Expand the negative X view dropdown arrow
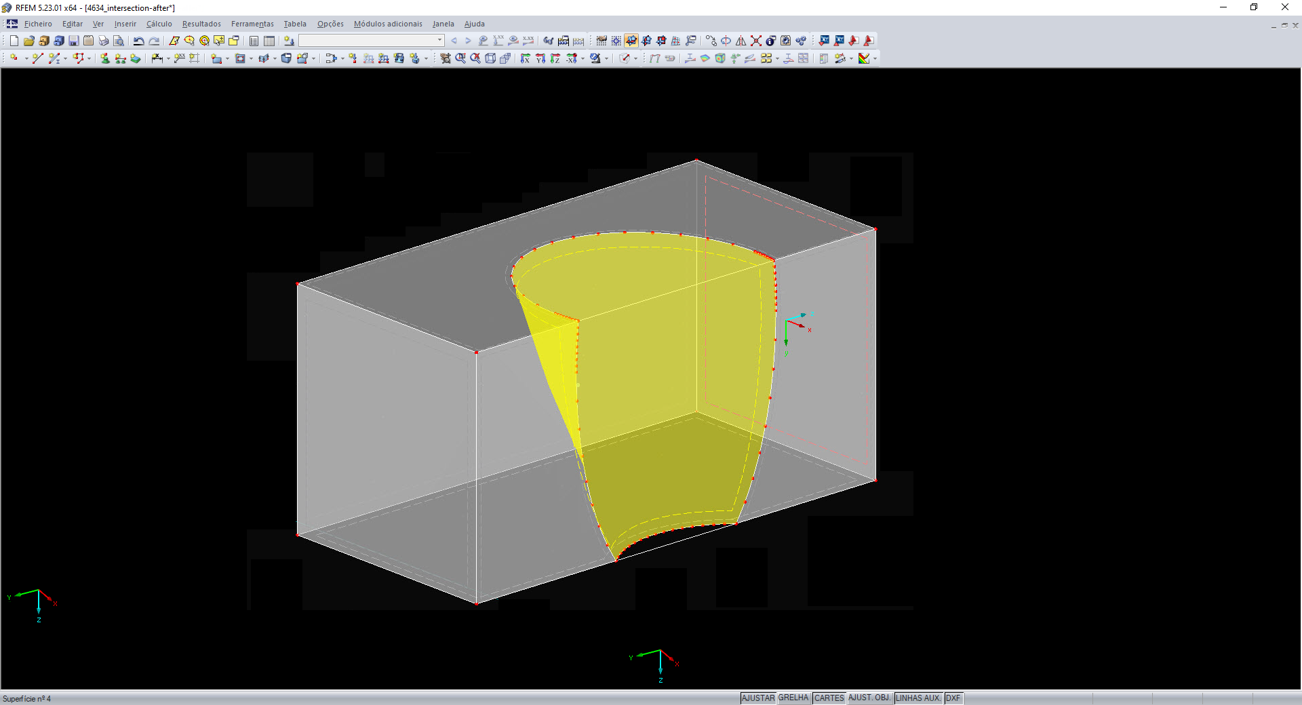1302x705 pixels. pyautogui.click(x=583, y=58)
